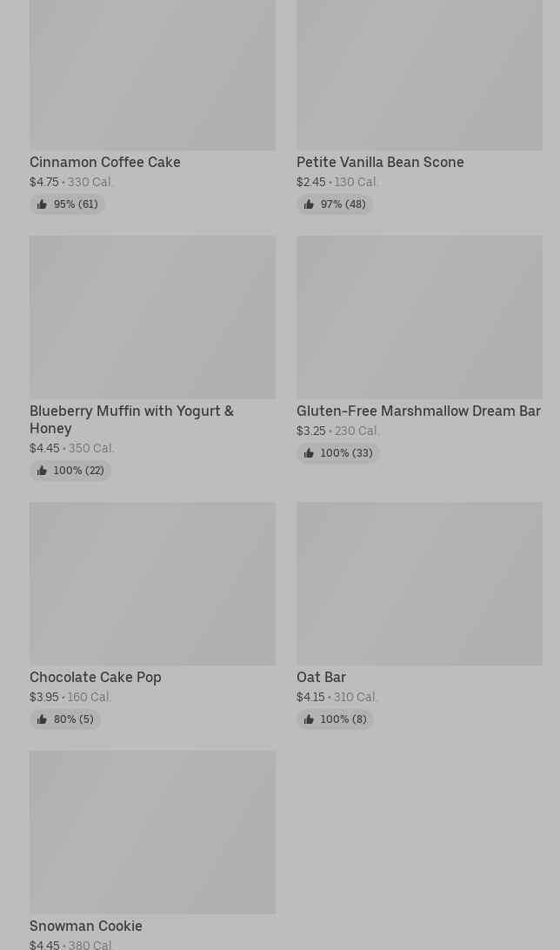Click the Chocolate Cake Pop title

[96, 677]
